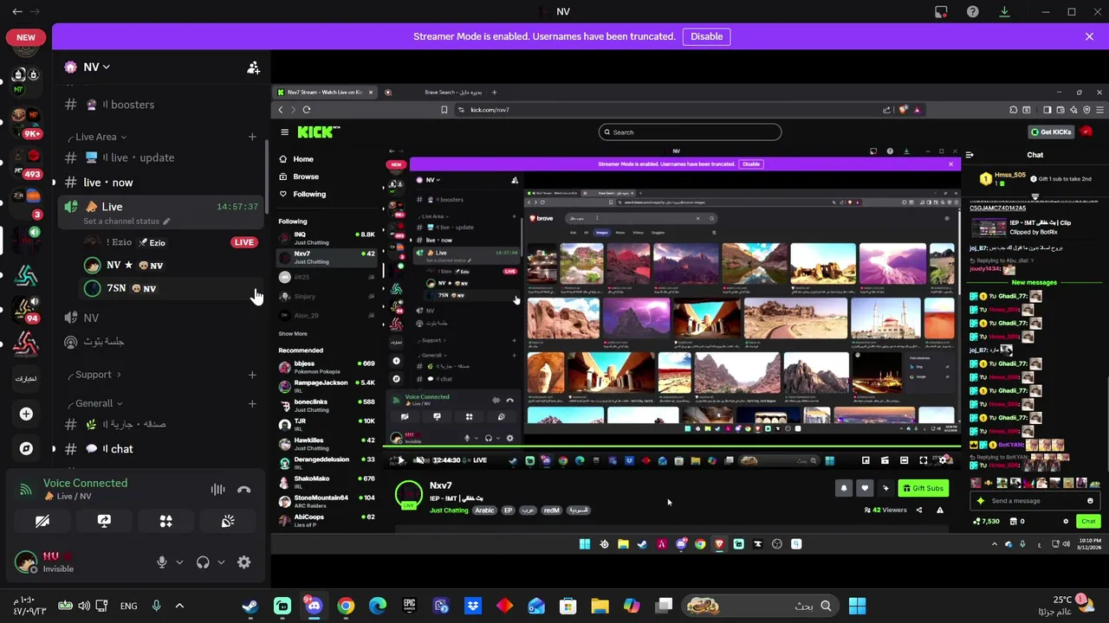Invite people to the NV server
This screenshot has width=1109, height=623.
click(x=253, y=67)
